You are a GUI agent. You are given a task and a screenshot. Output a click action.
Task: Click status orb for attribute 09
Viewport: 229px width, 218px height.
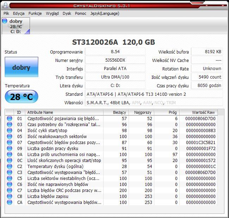click(x=10, y=148)
